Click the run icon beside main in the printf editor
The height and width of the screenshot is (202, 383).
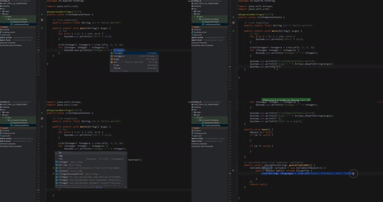pos(234,31)
